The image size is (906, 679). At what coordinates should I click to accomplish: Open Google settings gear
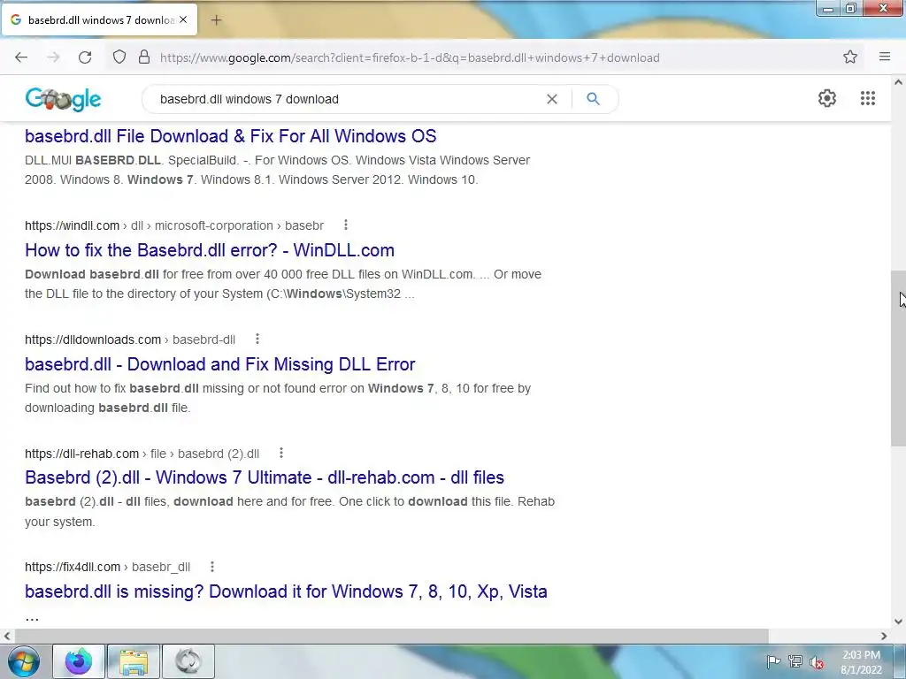tap(827, 98)
